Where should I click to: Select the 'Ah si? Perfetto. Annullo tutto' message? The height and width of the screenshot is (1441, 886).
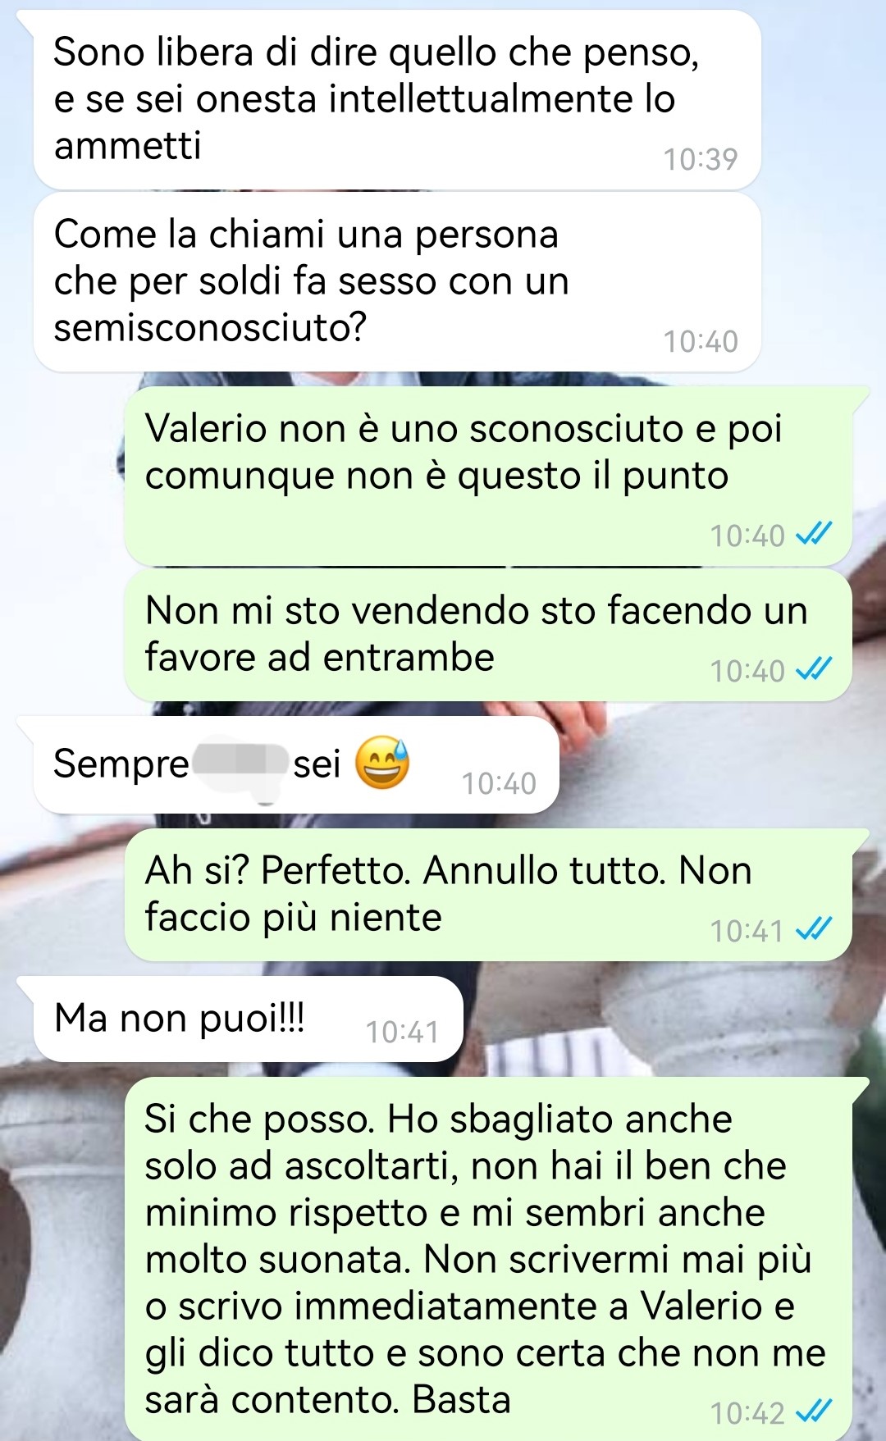pos(488,895)
